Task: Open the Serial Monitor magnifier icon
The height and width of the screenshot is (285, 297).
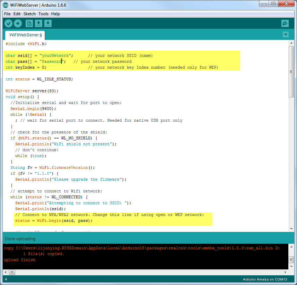Action: click(x=285, y=24)
